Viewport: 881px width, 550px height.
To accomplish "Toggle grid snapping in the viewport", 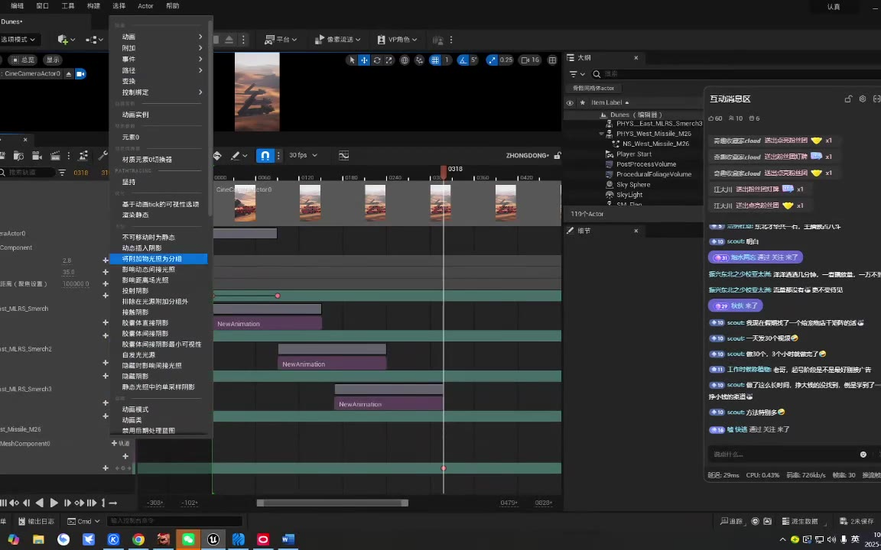I will (435, 60).
